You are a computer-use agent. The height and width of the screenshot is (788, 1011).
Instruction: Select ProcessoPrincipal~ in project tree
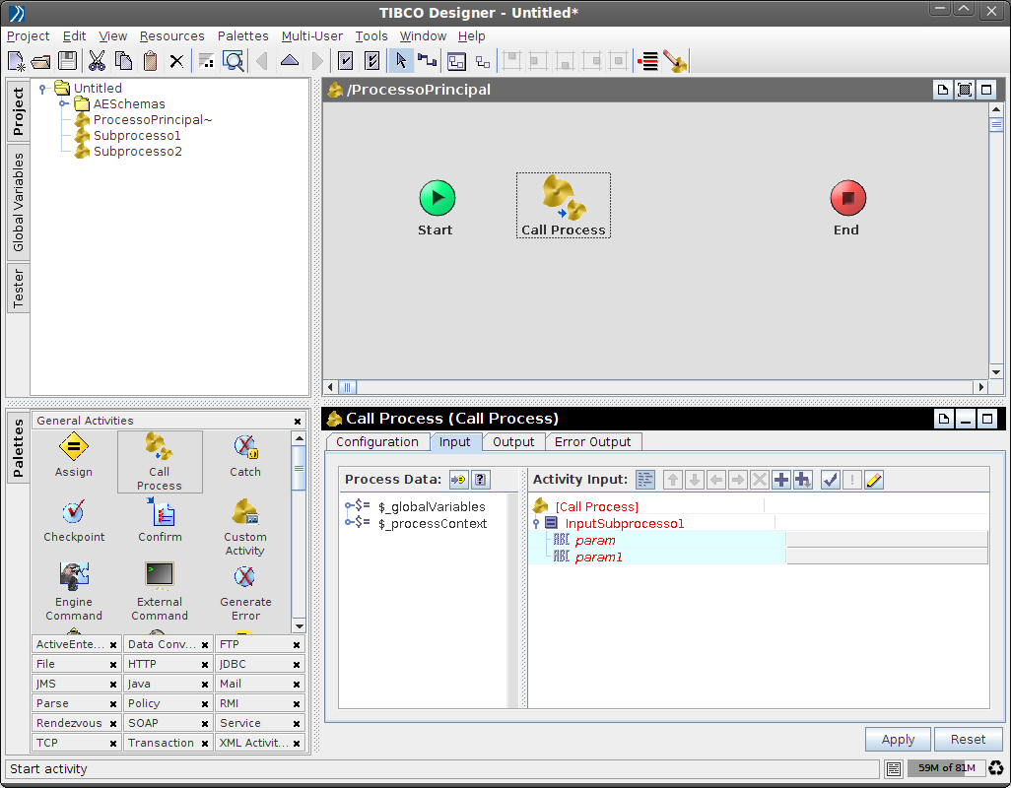tap(152, 120)
